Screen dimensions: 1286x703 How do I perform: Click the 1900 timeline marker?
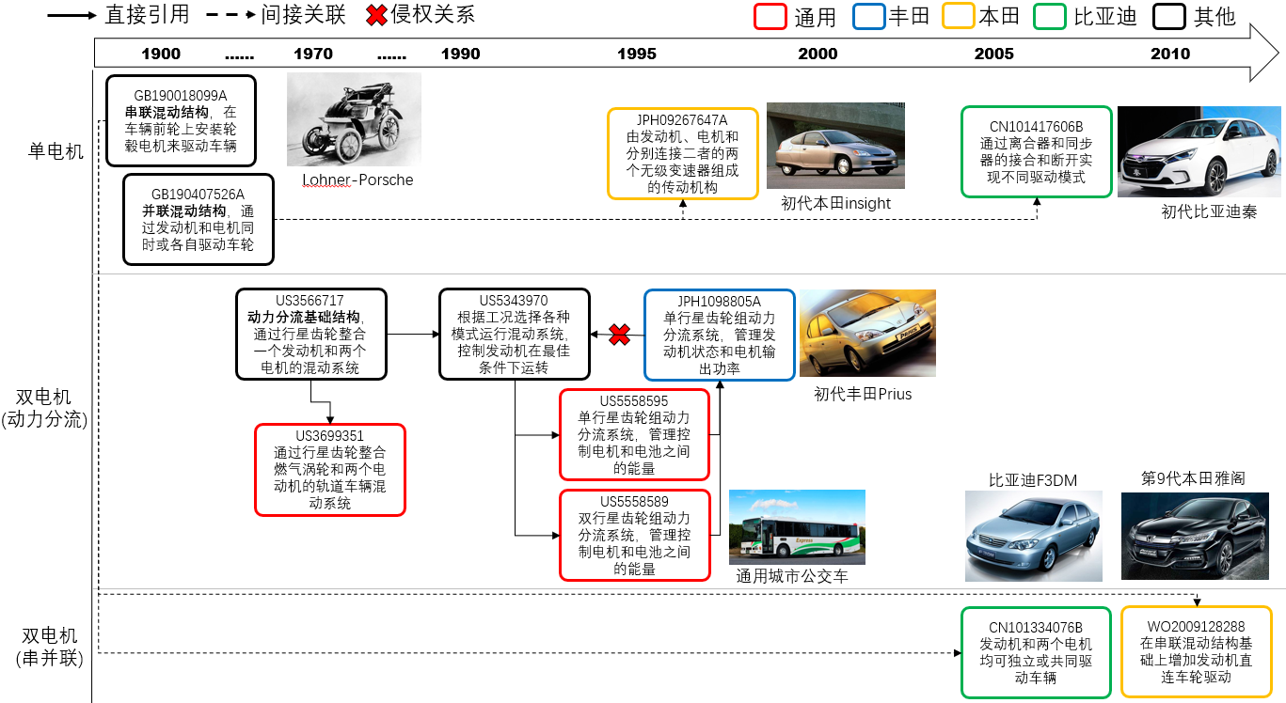(x=161, y=55)
